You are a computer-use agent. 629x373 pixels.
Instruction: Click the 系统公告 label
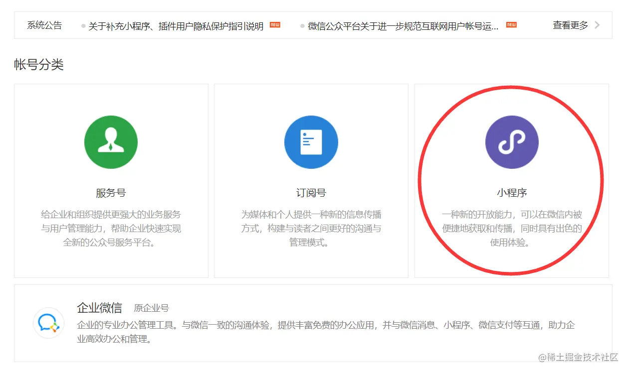(44, 25)
